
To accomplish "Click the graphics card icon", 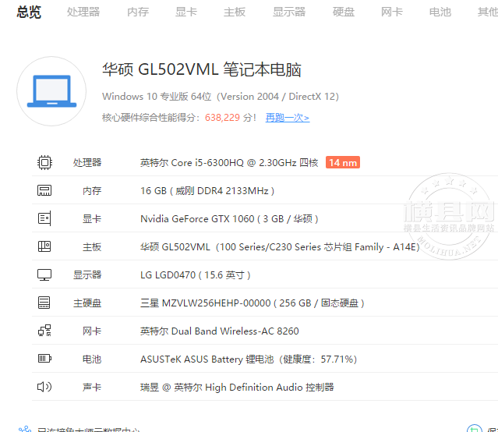I will (x=44, y=218).
